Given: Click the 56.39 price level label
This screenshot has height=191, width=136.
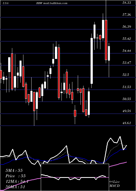Looking at the screenshot, I should (127, 27).
